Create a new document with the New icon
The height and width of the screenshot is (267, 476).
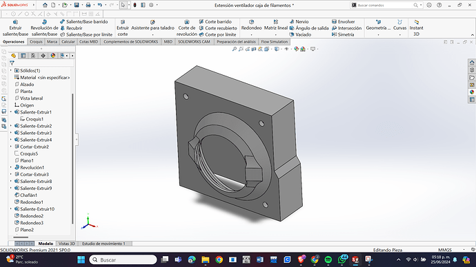coord(53,5)
